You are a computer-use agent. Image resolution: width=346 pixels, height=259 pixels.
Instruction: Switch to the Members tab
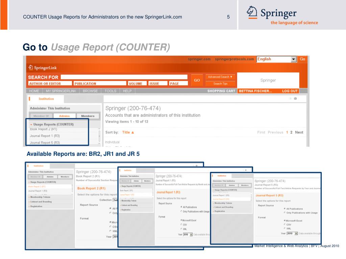coord(88,116)
